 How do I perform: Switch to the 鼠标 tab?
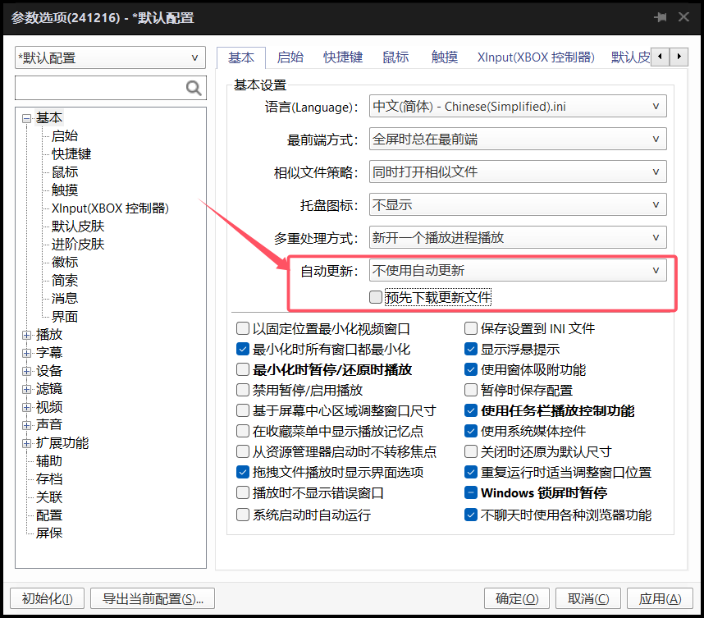pos(395,57)
